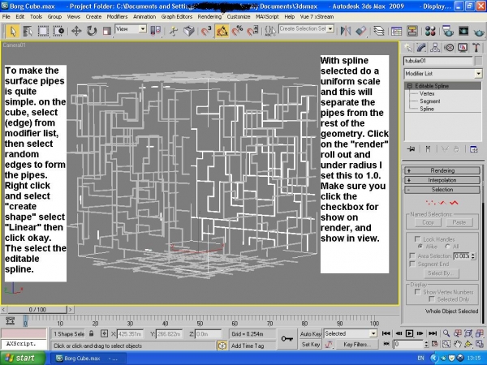
Task: Open the MAXScript menu
Action: click(x=267, y=17)
